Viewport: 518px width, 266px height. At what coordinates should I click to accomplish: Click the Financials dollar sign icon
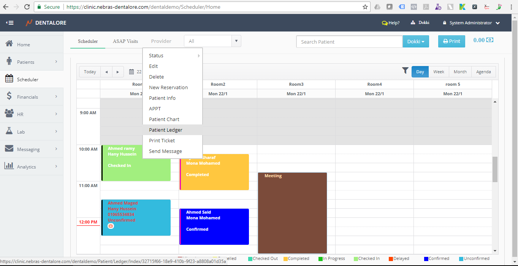coord(9,96)
